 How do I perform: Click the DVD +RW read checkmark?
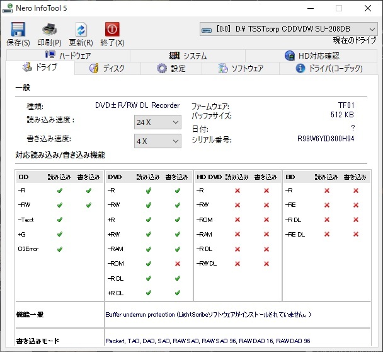tap(149, 234)
